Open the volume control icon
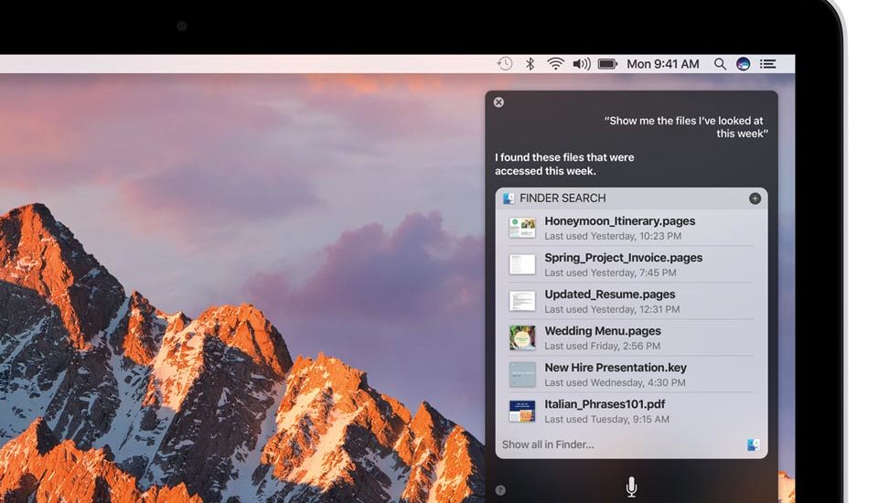This screenshot has height=503, width=878. click(x=582, y=64)
